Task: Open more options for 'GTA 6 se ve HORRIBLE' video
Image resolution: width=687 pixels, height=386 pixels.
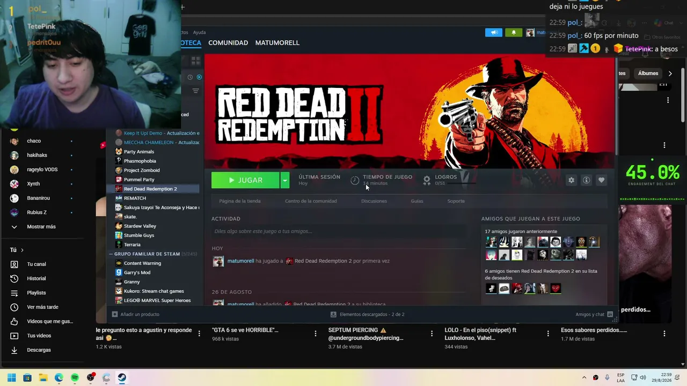Action: (x=316, y=333)
